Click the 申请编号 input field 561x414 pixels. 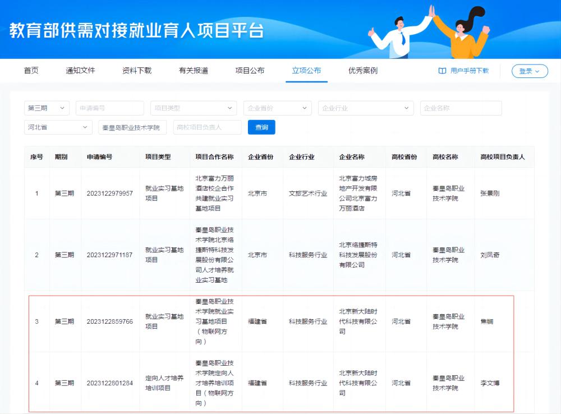click(110, 108)
